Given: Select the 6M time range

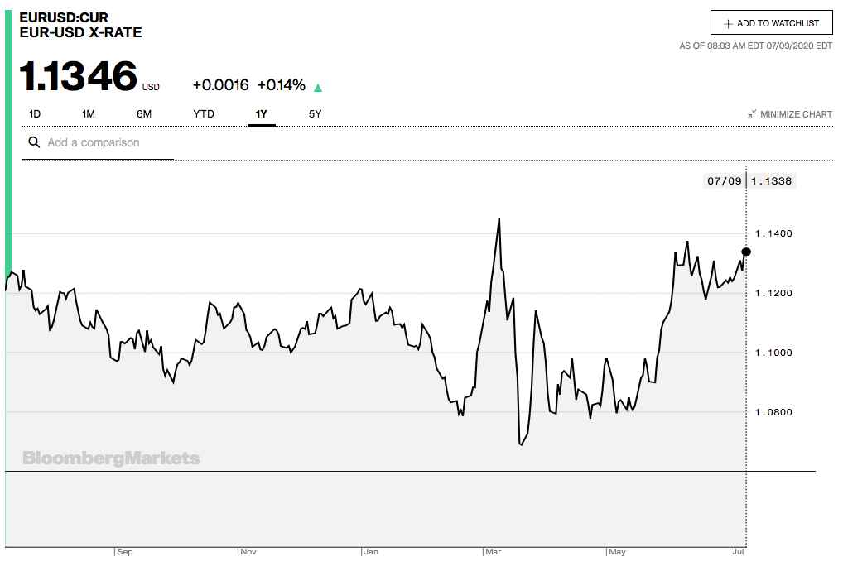Looking at the screenshot, I should tap(144, 114).
